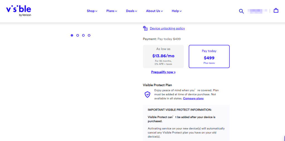Open the shopping bag cart icon
The height and width of the screenshot is (141, 285).
coord(276,11)
